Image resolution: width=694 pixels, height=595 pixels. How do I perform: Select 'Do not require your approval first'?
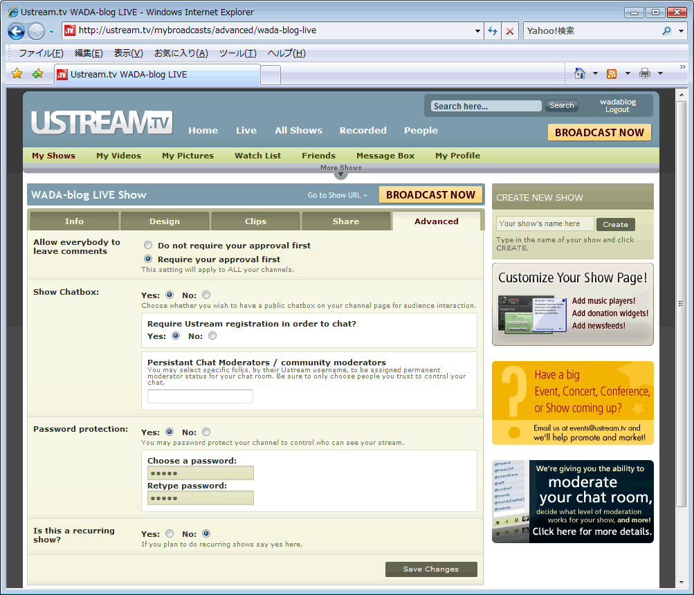tap(148, 246)
